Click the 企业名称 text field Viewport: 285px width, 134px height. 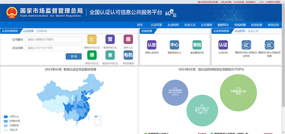pyautogui.click(x=54, y=48)
